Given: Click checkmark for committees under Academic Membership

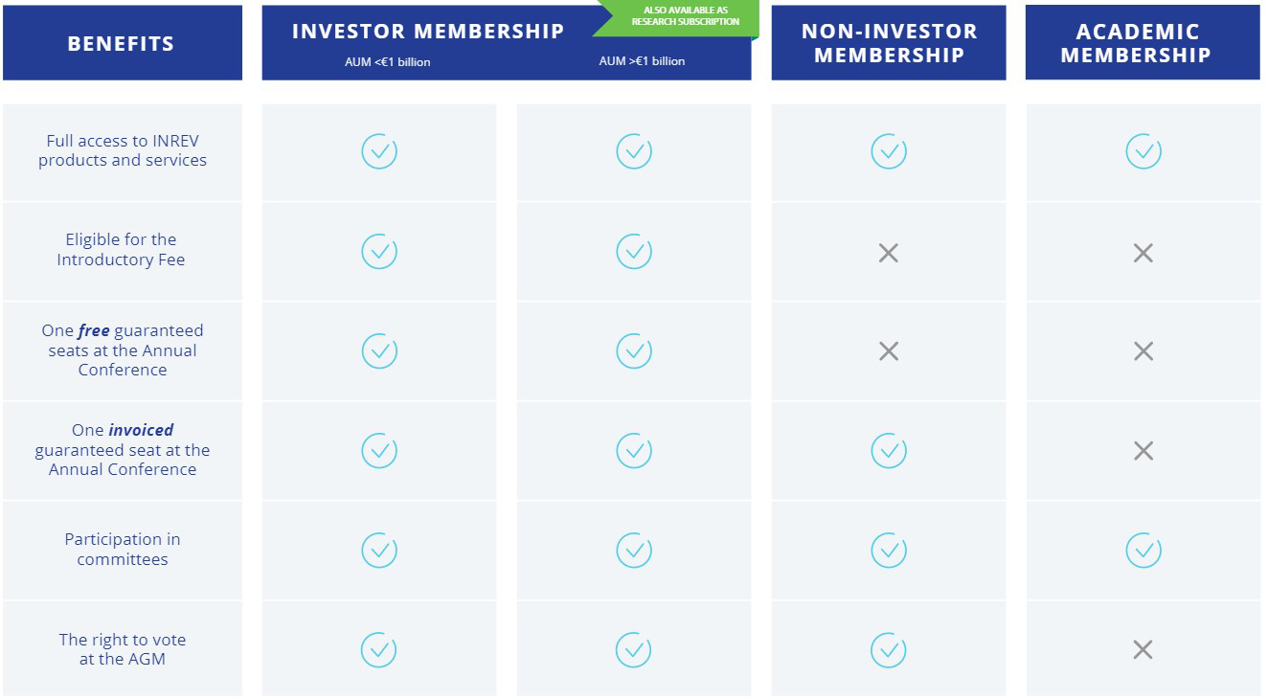Looking at the screenshot, I should pyautogui.click(x=1143, y=551).
